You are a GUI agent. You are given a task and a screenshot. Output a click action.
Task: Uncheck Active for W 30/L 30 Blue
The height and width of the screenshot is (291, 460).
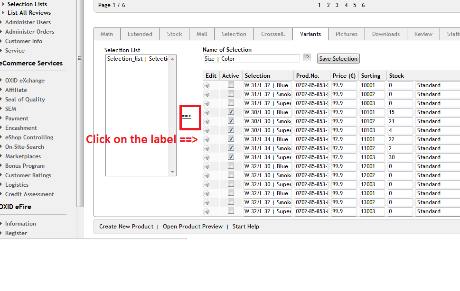click(x=231, y=112)
